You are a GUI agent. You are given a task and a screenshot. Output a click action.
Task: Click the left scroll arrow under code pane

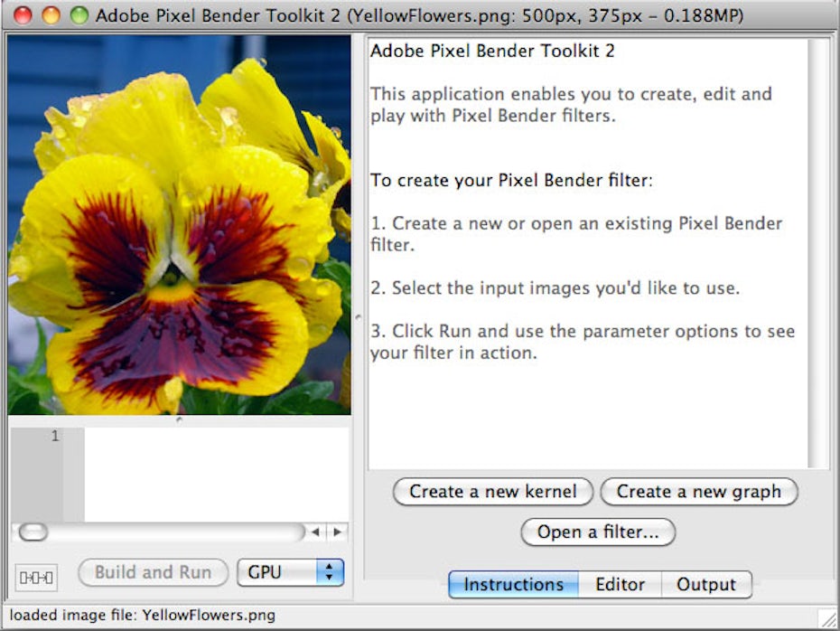(x=316, y=532)
